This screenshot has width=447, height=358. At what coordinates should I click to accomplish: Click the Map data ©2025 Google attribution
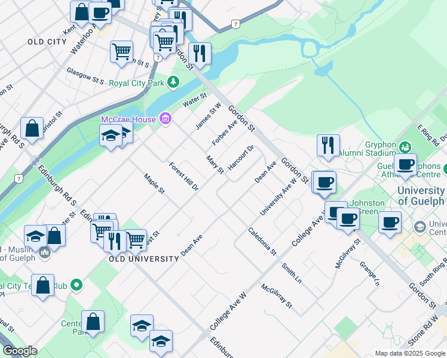coord(410,353)
